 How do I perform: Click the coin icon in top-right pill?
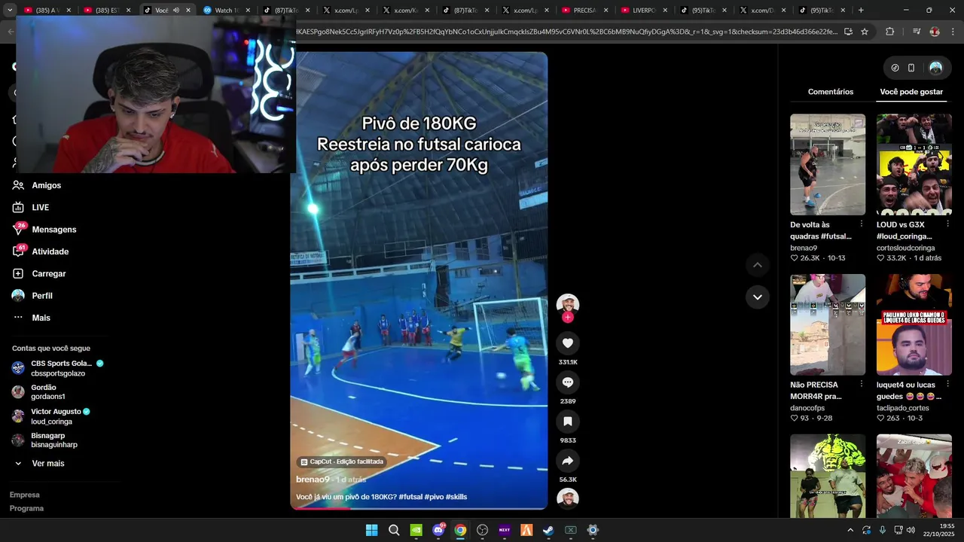click(x=895, y=68)
